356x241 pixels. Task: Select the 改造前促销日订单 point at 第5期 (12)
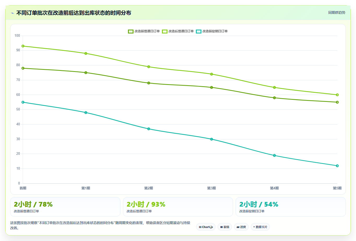[337, 166]
